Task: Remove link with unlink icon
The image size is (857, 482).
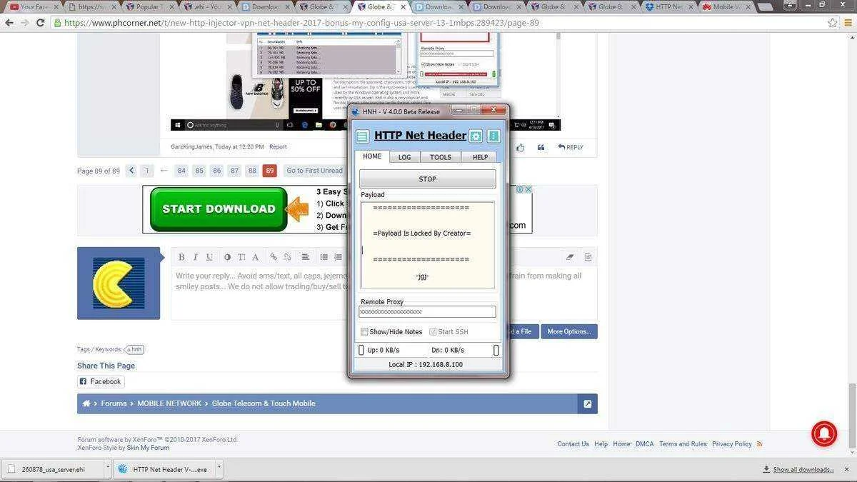Action: point(287,257)
